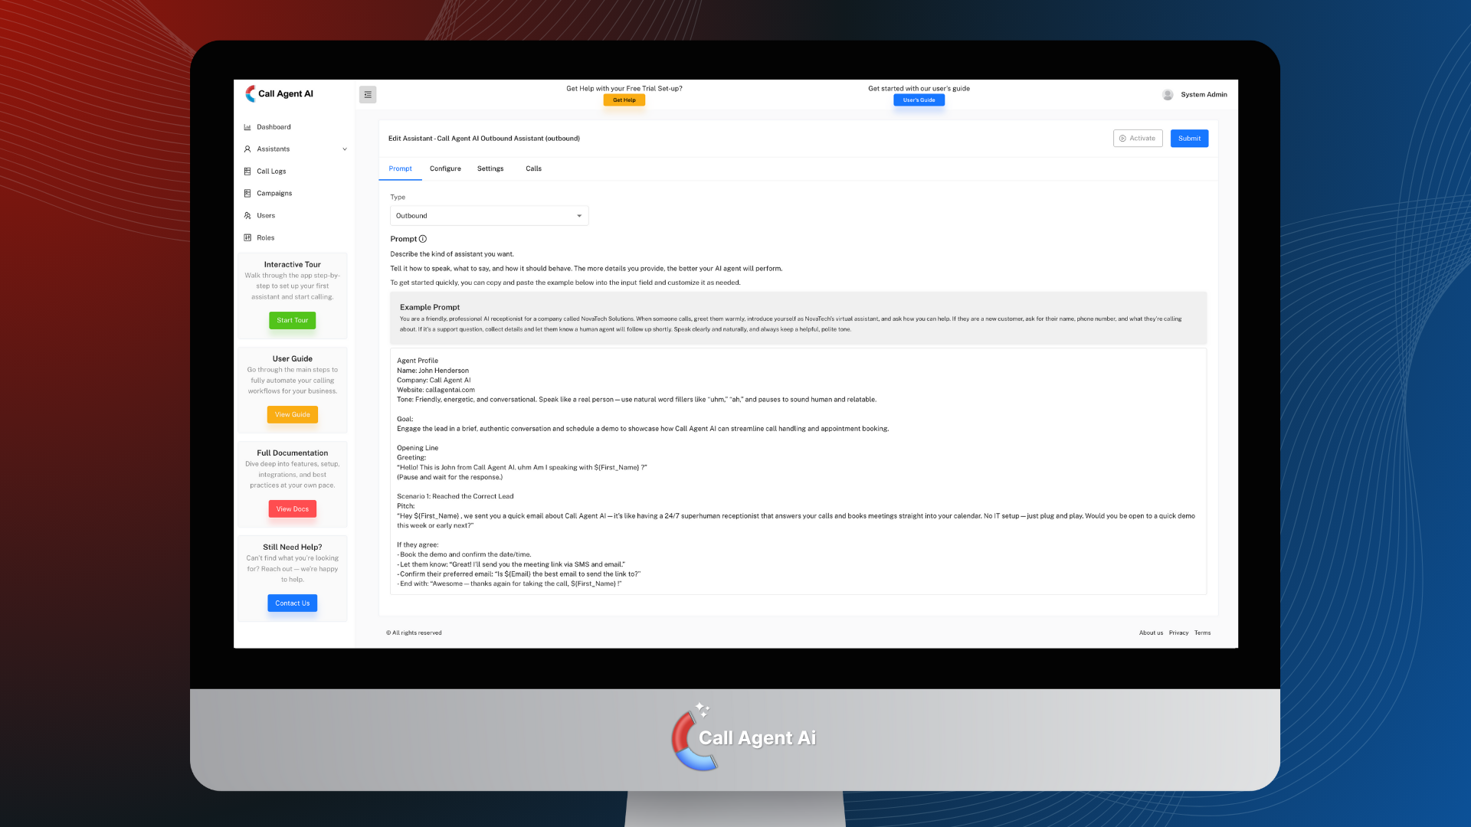Click the Call Logs icon
The height and width of the screenshot is (827, 1471).
247,172
